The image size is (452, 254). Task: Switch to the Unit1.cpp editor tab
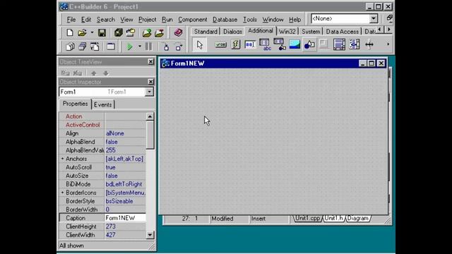click(x=308, y=218)
